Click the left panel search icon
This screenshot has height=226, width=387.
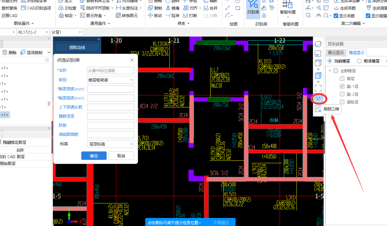click(47, 60)
